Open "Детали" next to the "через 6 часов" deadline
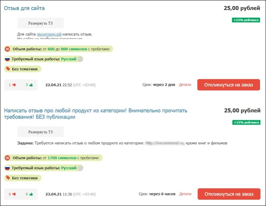 (185, 194)
